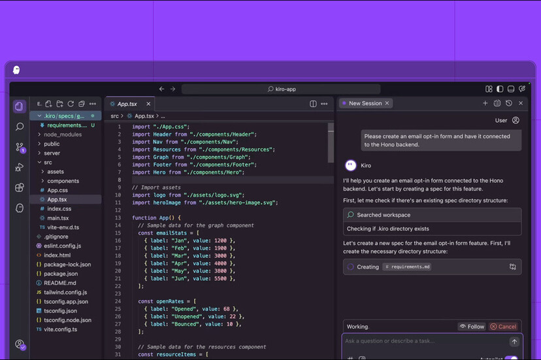
Task: Start a new chat session with plus icon
Action: coord(485,103)
